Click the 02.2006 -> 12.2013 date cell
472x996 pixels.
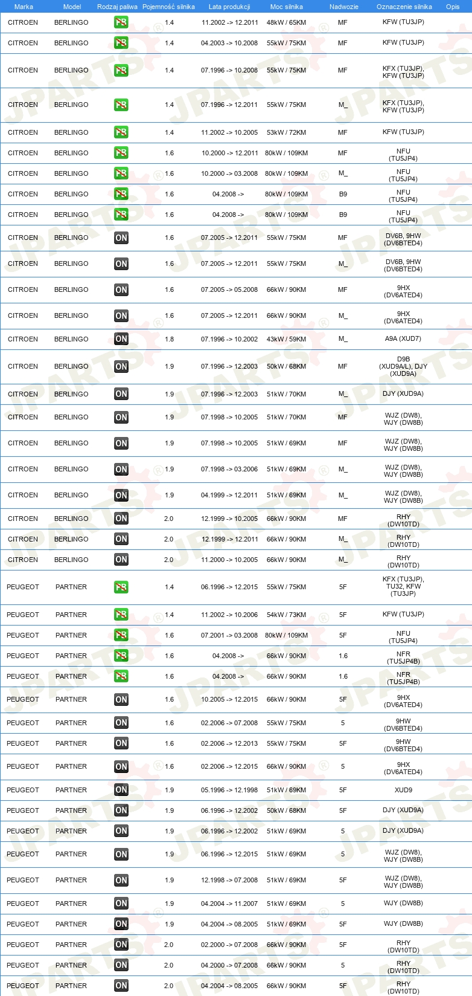coord(229,743)
